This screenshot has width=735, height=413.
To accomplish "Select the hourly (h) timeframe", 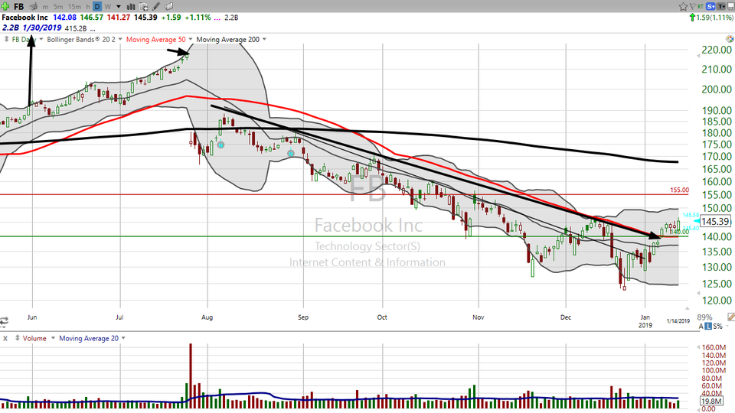I will coord(87,7).
